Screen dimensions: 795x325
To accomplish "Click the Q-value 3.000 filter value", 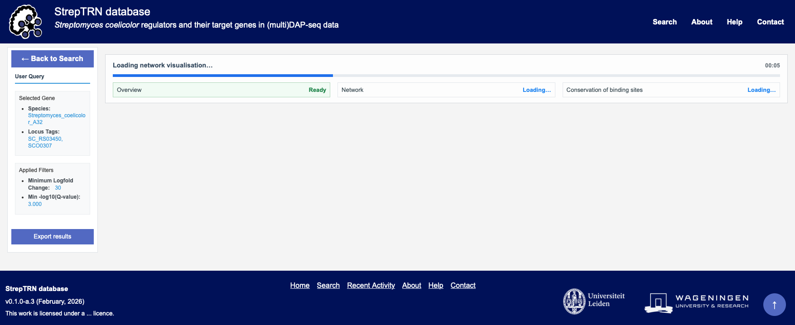I will click(x=35, y=204).
